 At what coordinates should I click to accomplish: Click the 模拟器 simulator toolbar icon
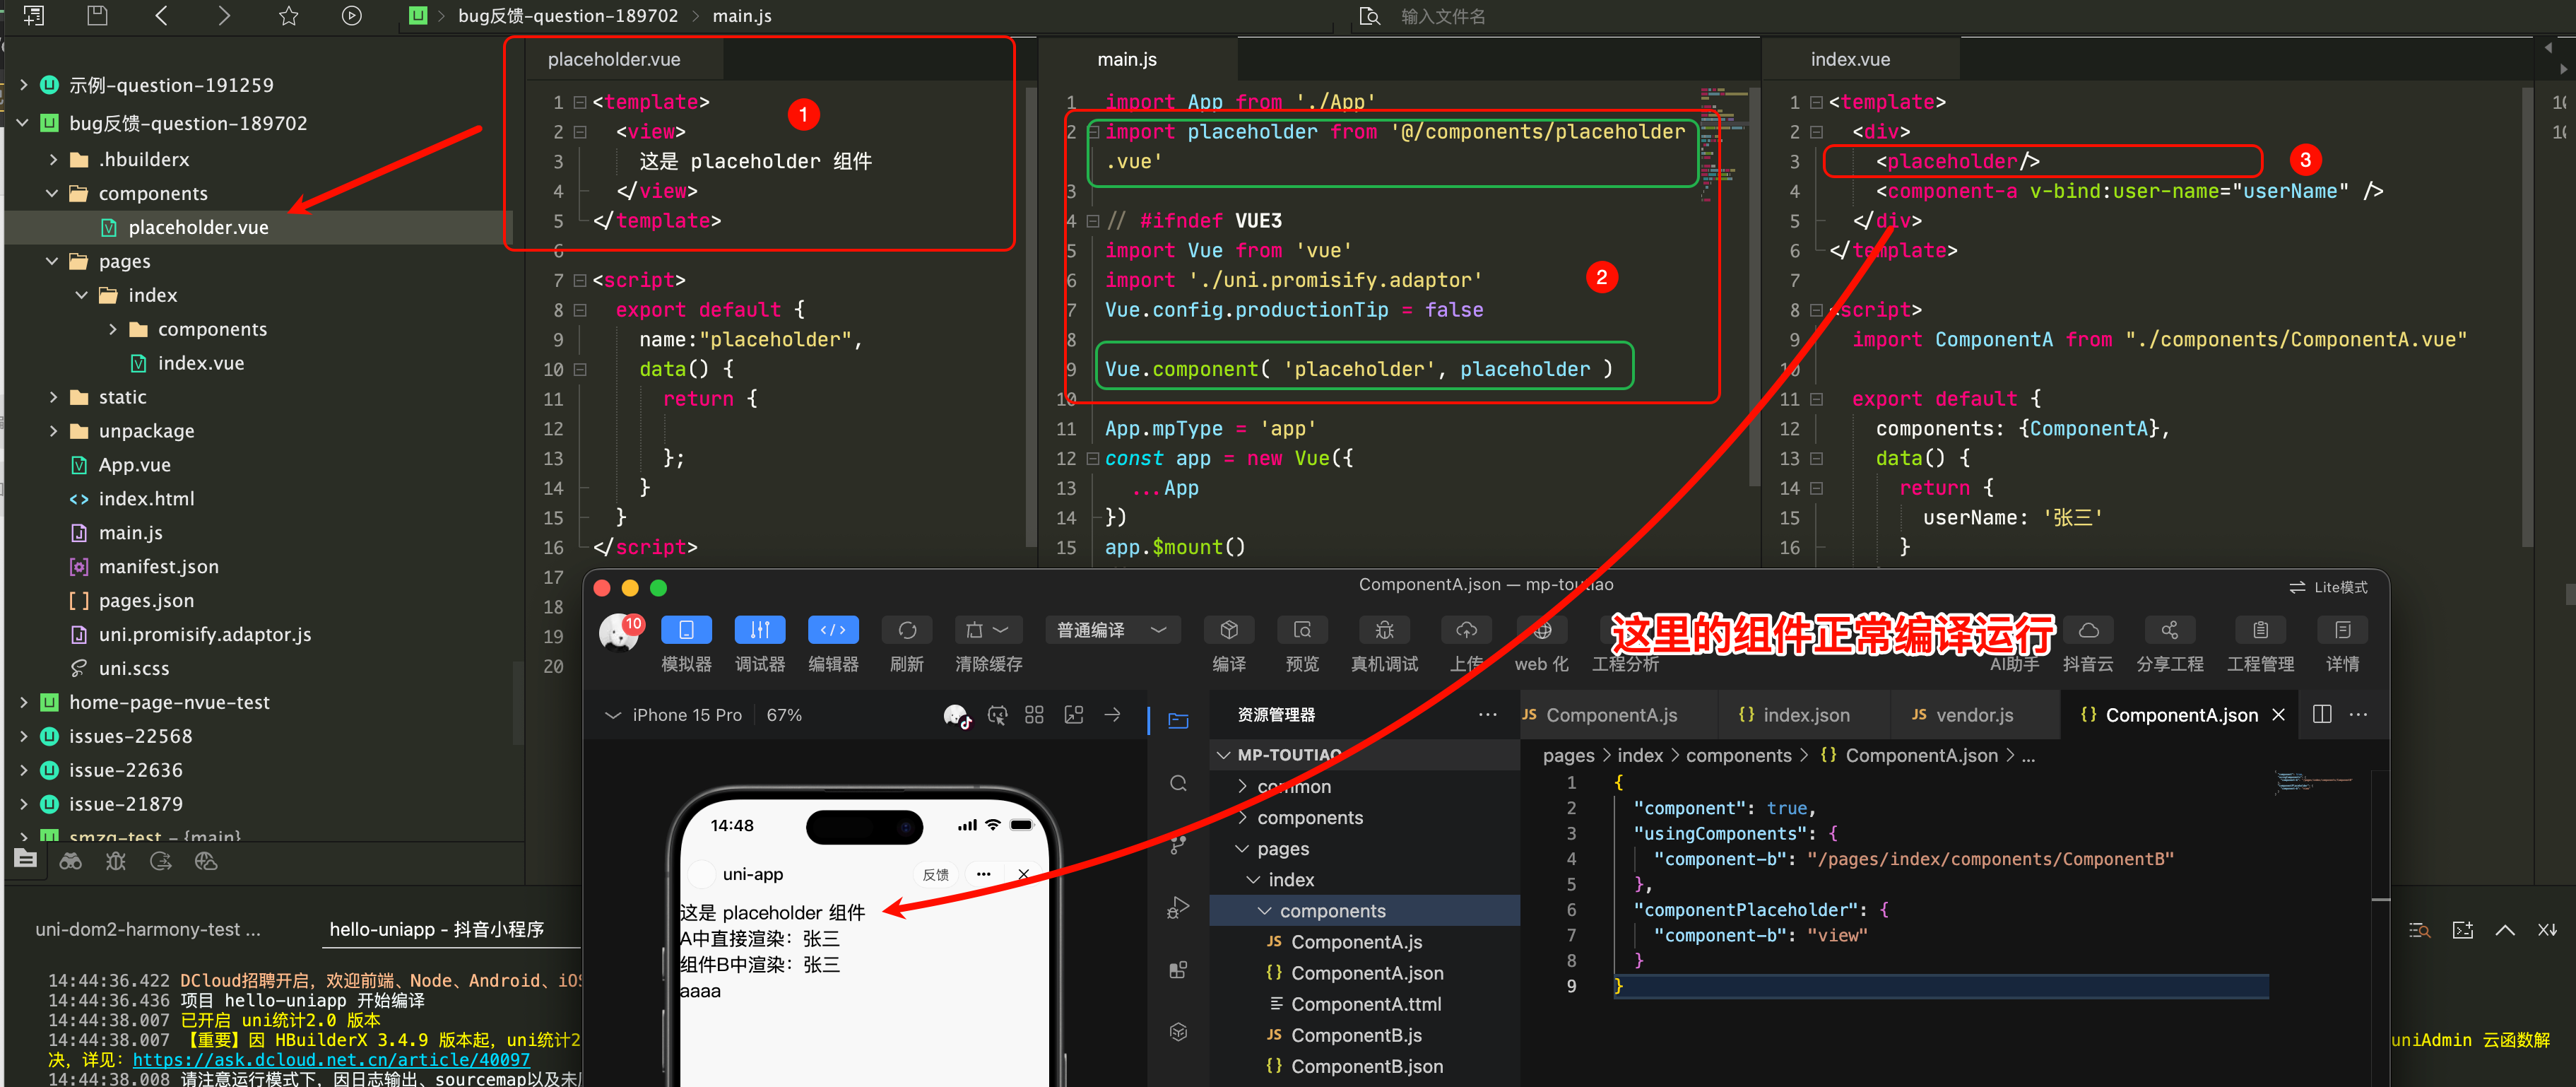point(686,630)
